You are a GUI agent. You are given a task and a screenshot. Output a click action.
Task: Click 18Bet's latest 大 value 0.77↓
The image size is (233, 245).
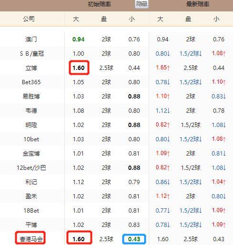[x=162, y=211]
